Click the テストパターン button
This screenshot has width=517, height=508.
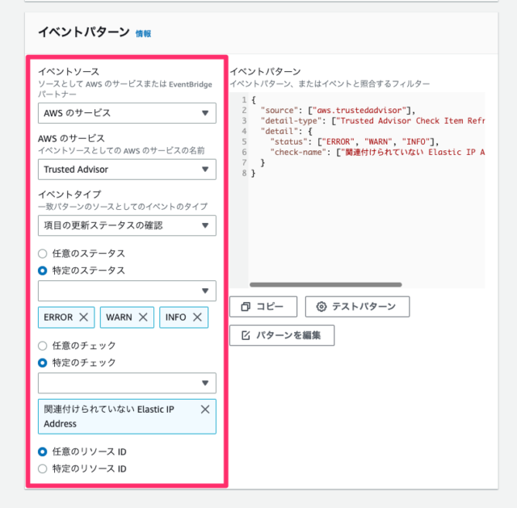357,307
